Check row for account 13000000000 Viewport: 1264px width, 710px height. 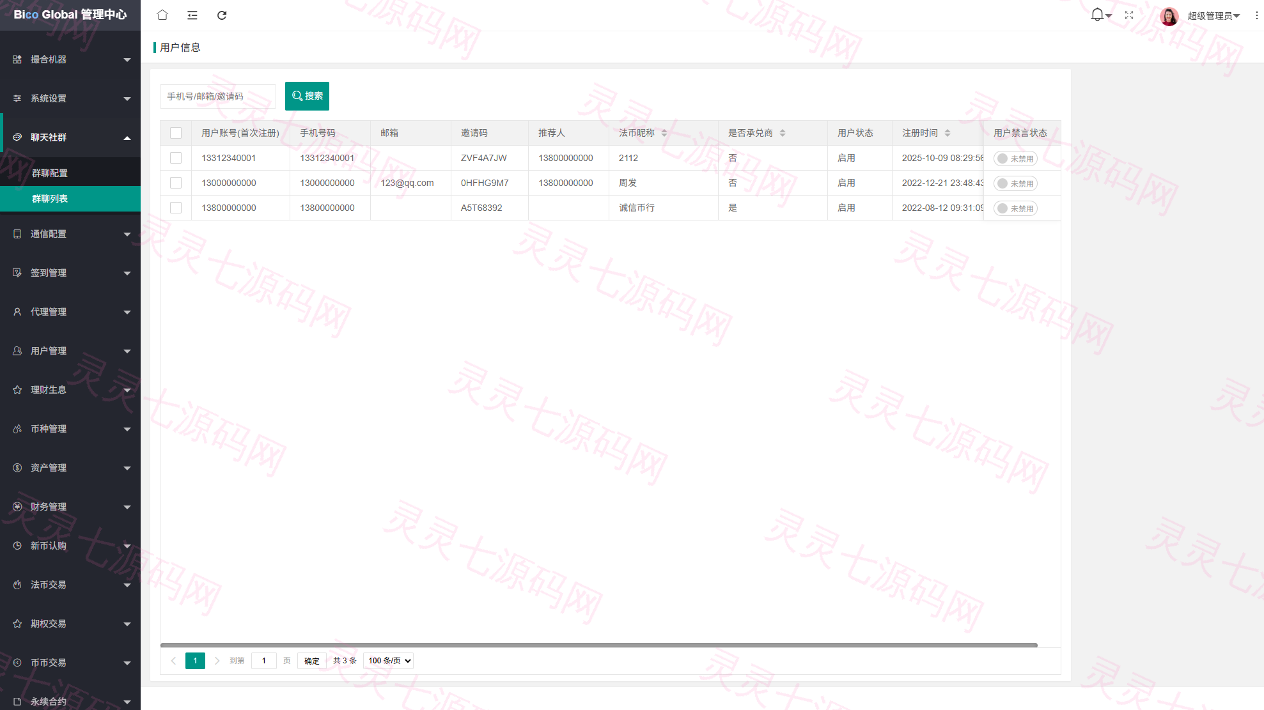[x=176, y=183]
